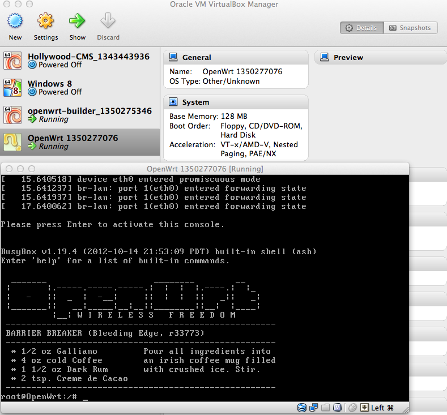The height and width of the screenshot is (415, 447).
Task: Click the '1/2 oz Galliano' console line
Action: pyautogui.click(x=54, y=351)
